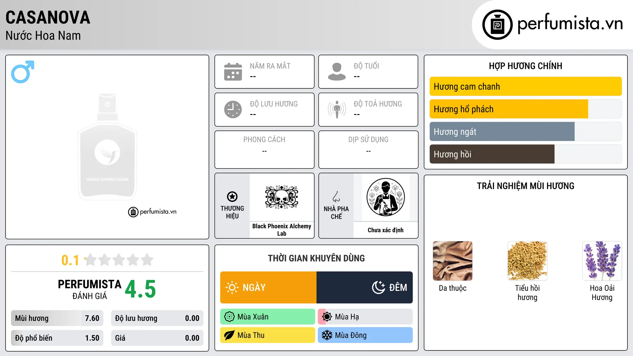
Task: Click the THƯƠNG HIỆU label
Action: (x=232, y=212)
